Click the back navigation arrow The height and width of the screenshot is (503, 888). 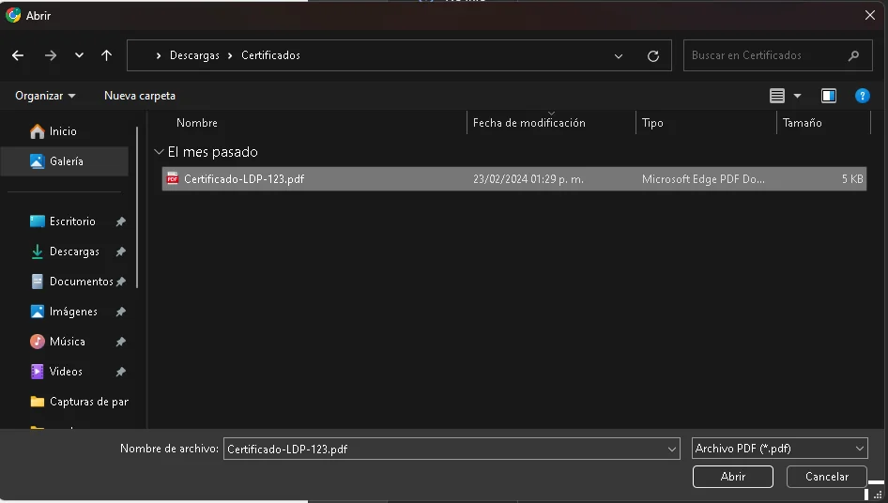click(18, 55)
